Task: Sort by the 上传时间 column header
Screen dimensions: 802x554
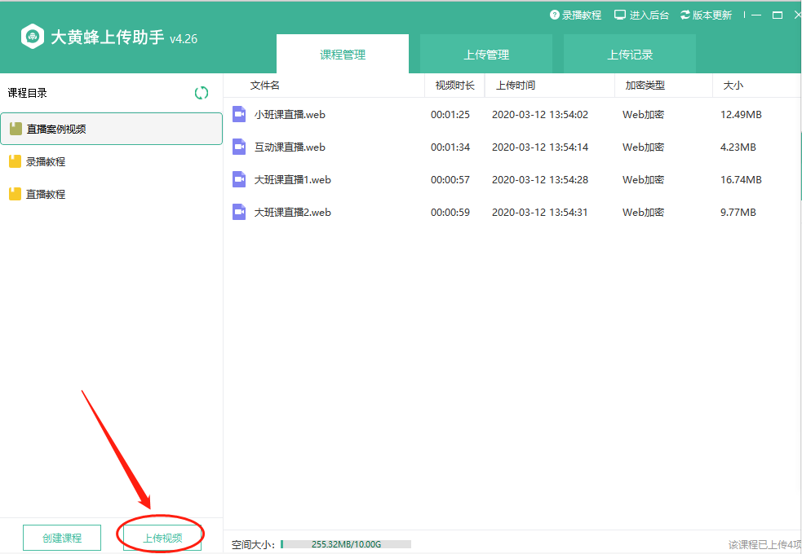Action: (516, 86)
